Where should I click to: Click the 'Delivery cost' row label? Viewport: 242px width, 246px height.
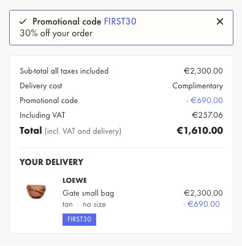pos(41,86)
